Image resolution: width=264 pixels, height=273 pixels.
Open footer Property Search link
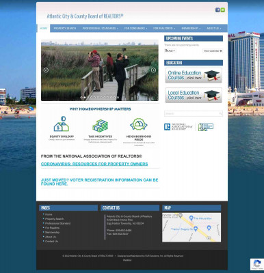click(54, 219)
